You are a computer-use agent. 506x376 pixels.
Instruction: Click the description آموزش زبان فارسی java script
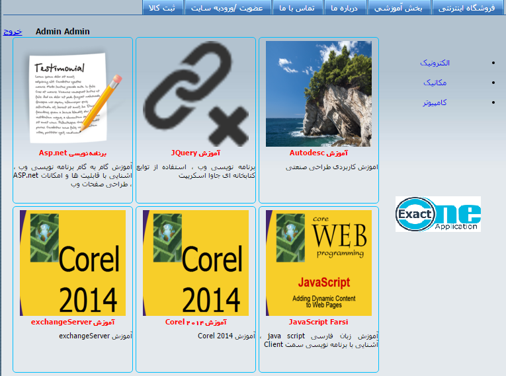tap(319, 340)
